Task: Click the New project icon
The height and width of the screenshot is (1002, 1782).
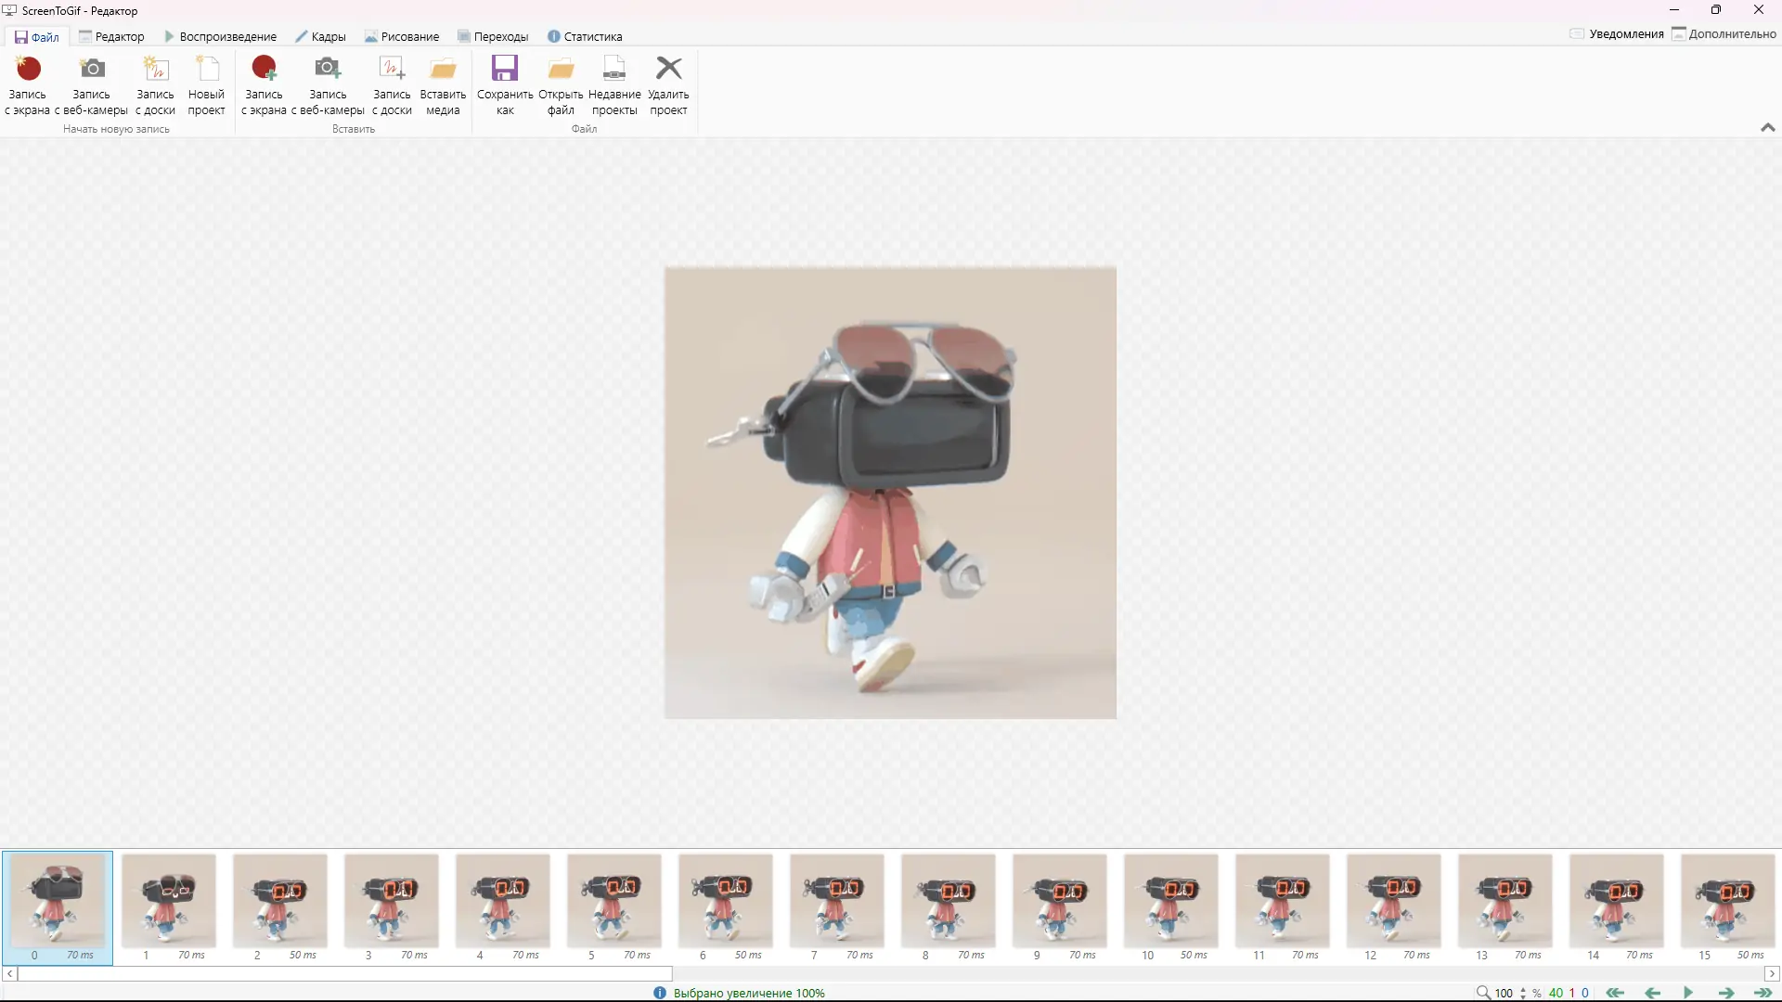Action: [x=206, y=69]
